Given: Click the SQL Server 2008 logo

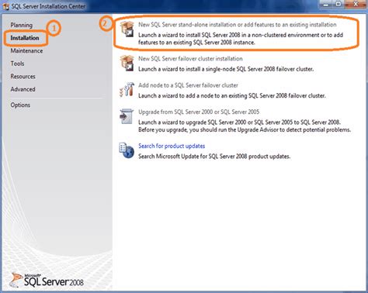Looking at the screenshot, I should point(47,280).
